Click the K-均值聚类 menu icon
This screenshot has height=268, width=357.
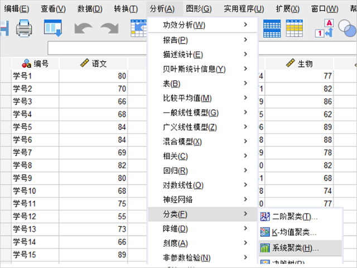click(x=264, y=232)
